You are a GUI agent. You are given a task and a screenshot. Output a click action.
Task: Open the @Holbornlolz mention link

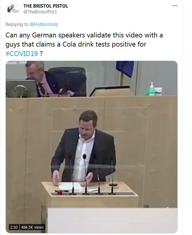point(44,24)
